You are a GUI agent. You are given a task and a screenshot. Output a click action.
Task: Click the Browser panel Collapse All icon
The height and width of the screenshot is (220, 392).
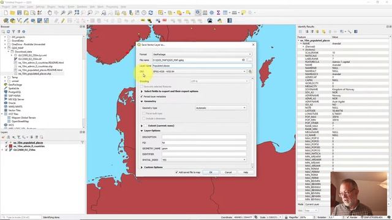pyautogui.click(x=19, y=32)
